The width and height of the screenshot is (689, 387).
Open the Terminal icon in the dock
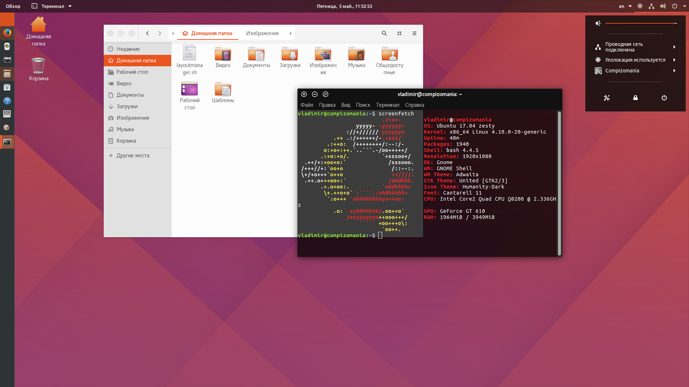(x=7, y=141)
